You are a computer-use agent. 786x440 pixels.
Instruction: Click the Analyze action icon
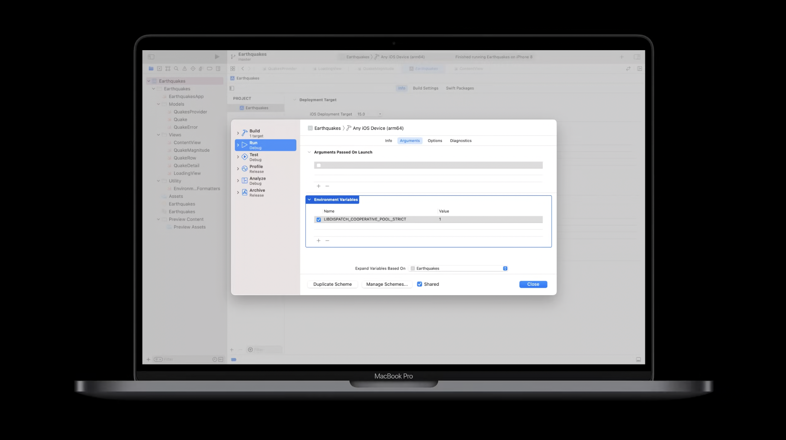click(245, 181)
